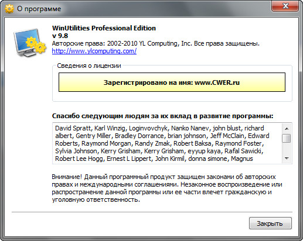Image resolution: width=303 pixels, height=241 pixels.
Task: Click the contributors list scroll up arrow
Action: tap(287, 129)
